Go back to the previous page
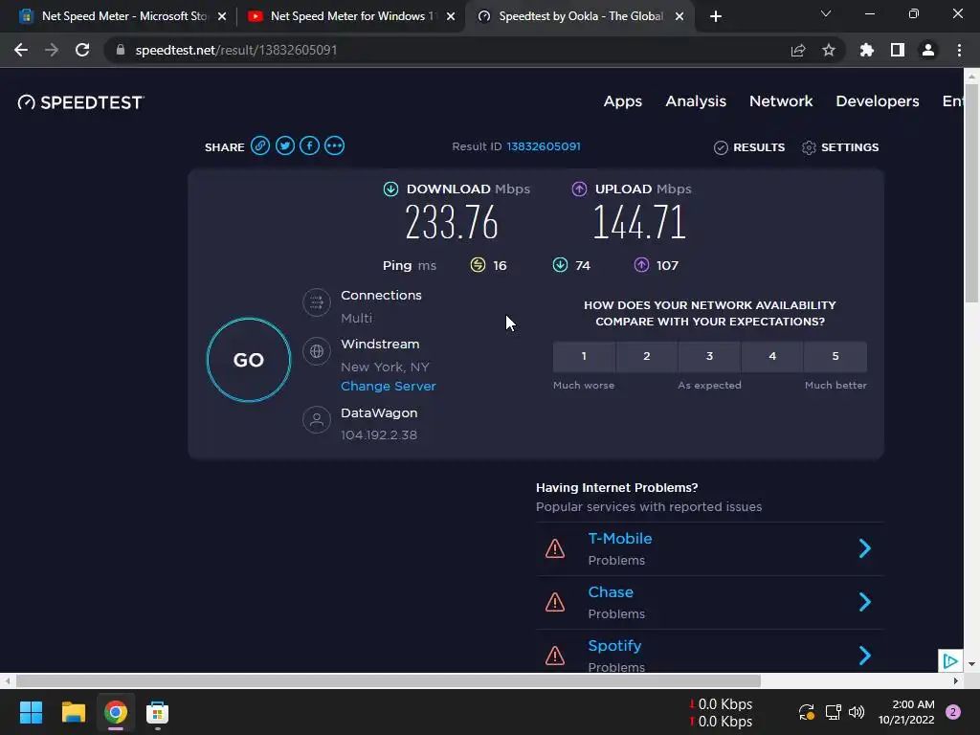 pos(21,50)
